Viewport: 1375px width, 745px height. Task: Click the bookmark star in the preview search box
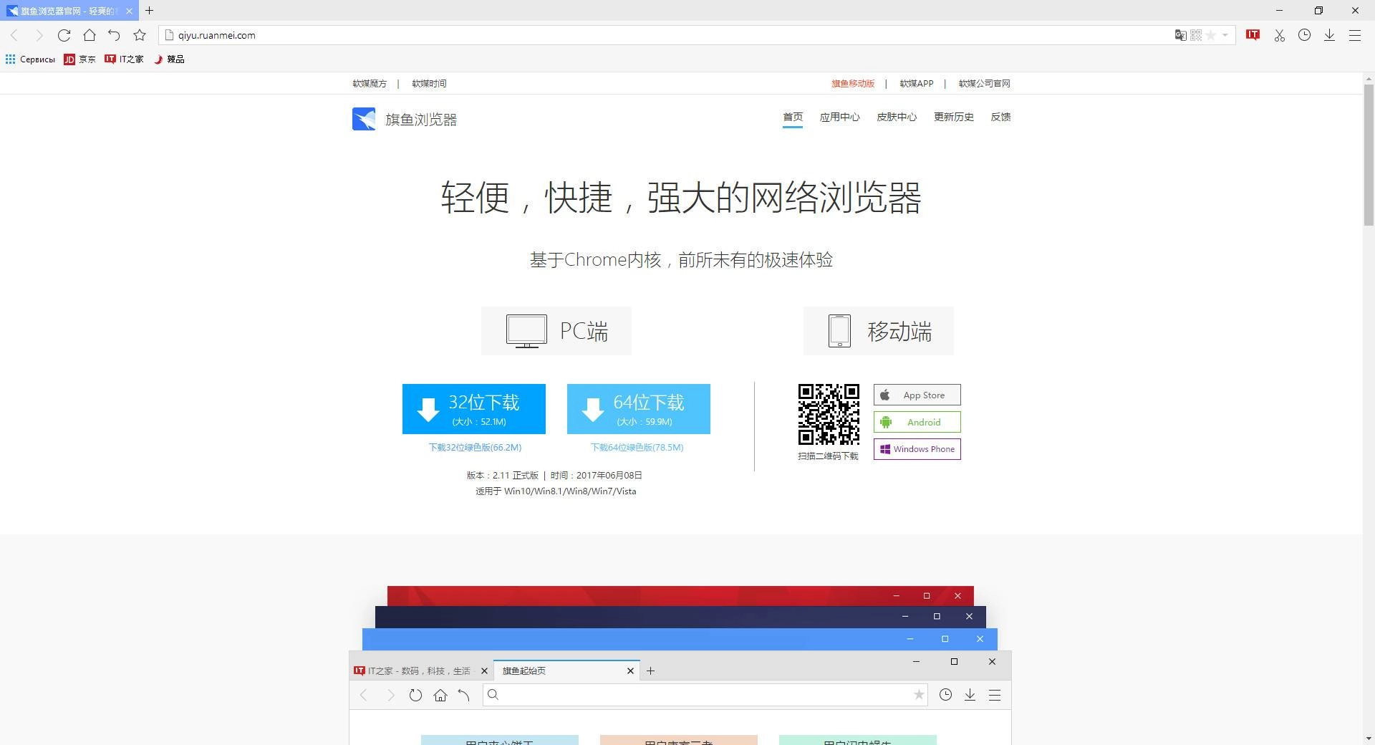click(x=919, y=694)
